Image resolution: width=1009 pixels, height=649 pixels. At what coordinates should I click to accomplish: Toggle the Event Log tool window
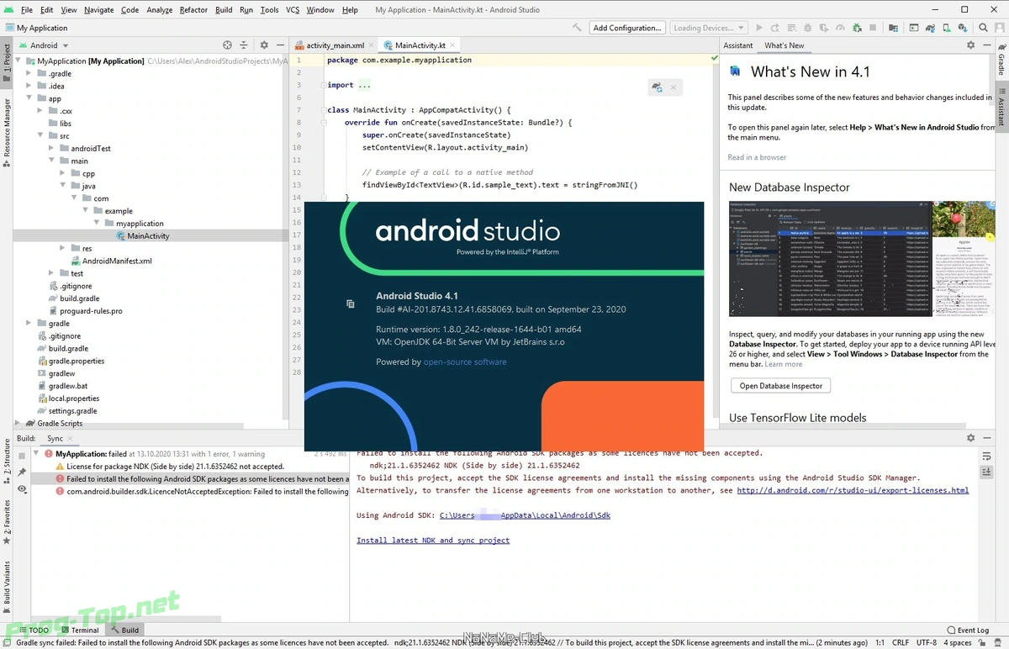[x=967, y=630]
